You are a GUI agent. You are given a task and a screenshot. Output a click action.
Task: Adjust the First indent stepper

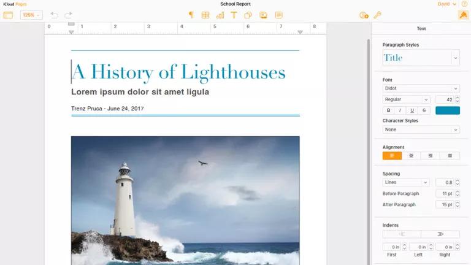click(x=404, y=247)
